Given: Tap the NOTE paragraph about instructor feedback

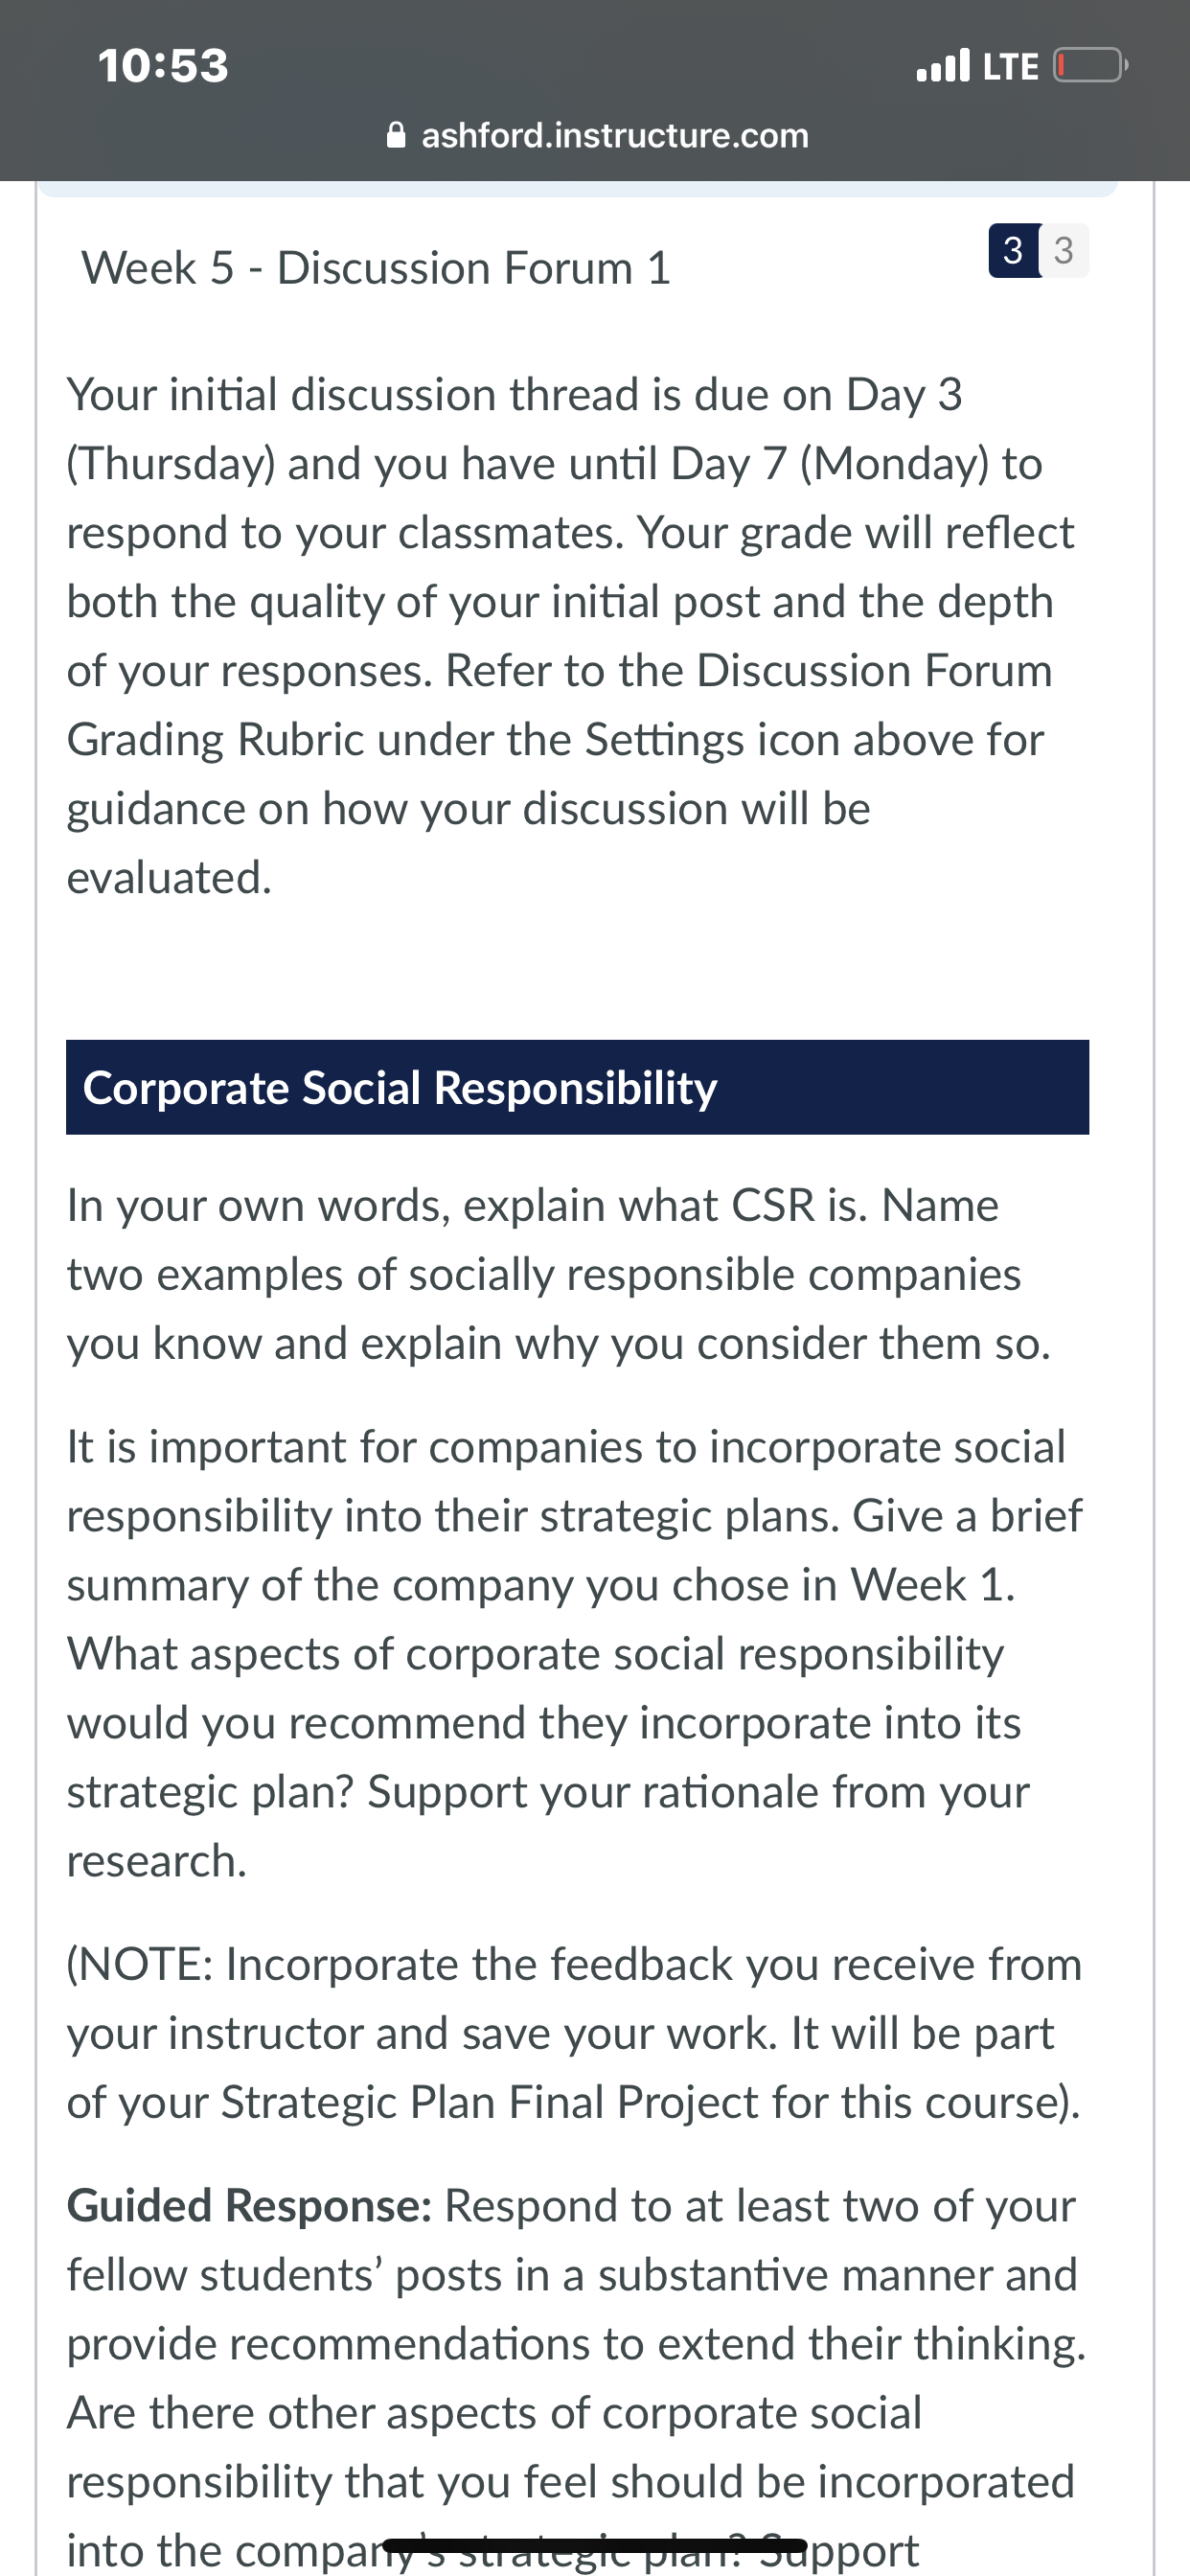Looking at the screenshot, I should [575, 2033].
